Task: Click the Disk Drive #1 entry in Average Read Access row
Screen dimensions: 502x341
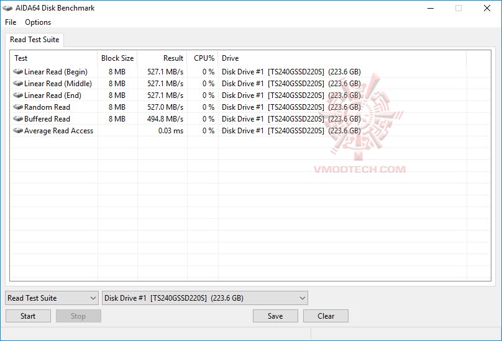Action: [x=291, y=131]
